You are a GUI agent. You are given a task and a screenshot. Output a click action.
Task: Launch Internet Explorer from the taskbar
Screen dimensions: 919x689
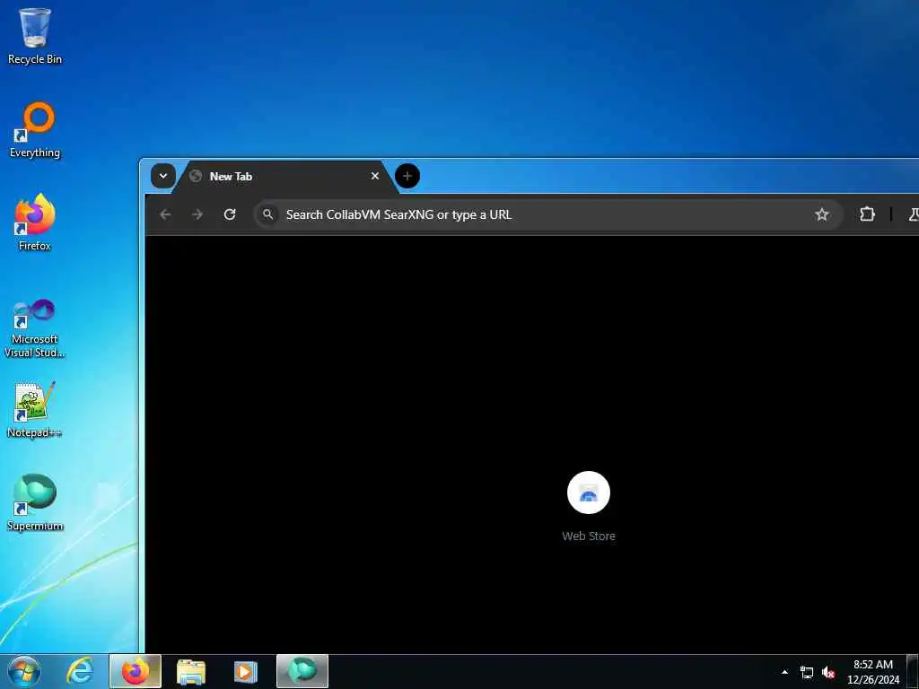pyautogui.click(x=80, y=671)
